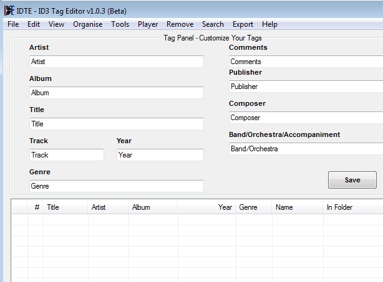The height and width of the screenshot is (282, 383).
Task: Open the Export menu
Action: point(243,24)
